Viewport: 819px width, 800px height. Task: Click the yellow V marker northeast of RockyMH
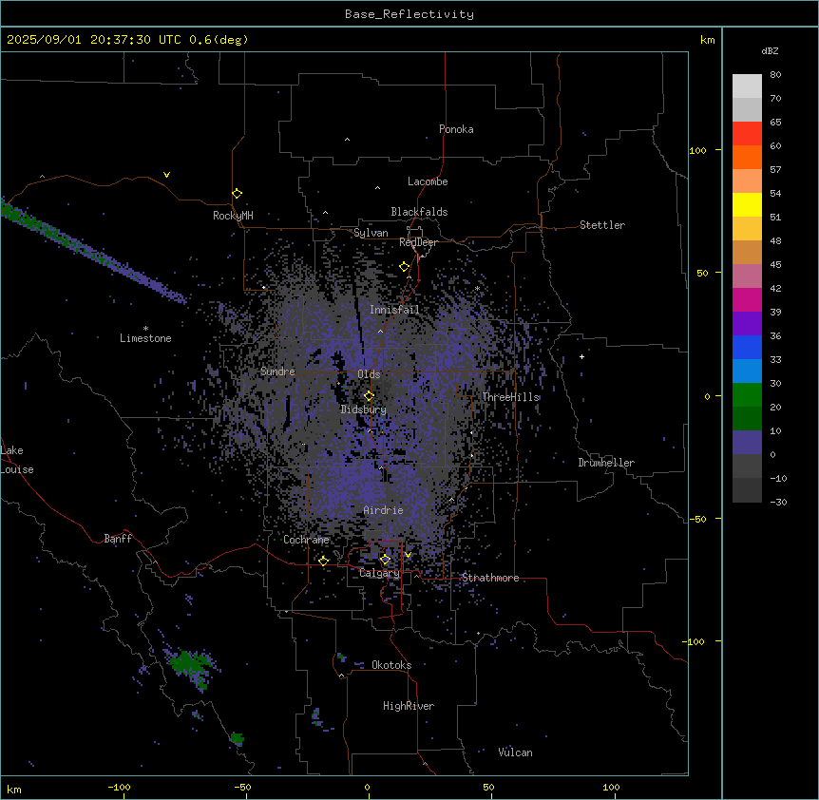click(x=166, y=175)
